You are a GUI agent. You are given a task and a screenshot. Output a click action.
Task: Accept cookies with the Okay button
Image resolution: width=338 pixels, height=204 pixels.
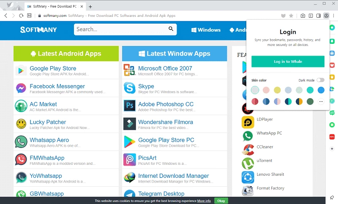point(221,201)
